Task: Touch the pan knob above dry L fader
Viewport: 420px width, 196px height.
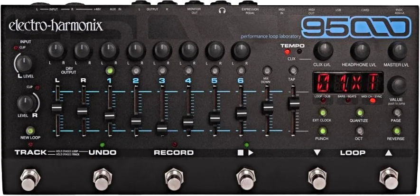Action: pos(57,51)
